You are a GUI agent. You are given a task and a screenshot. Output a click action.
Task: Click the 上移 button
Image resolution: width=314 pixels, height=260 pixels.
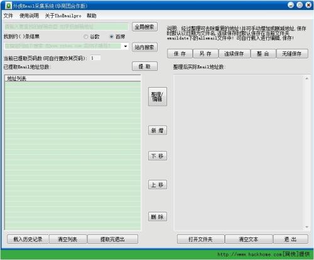pos(158,185)
